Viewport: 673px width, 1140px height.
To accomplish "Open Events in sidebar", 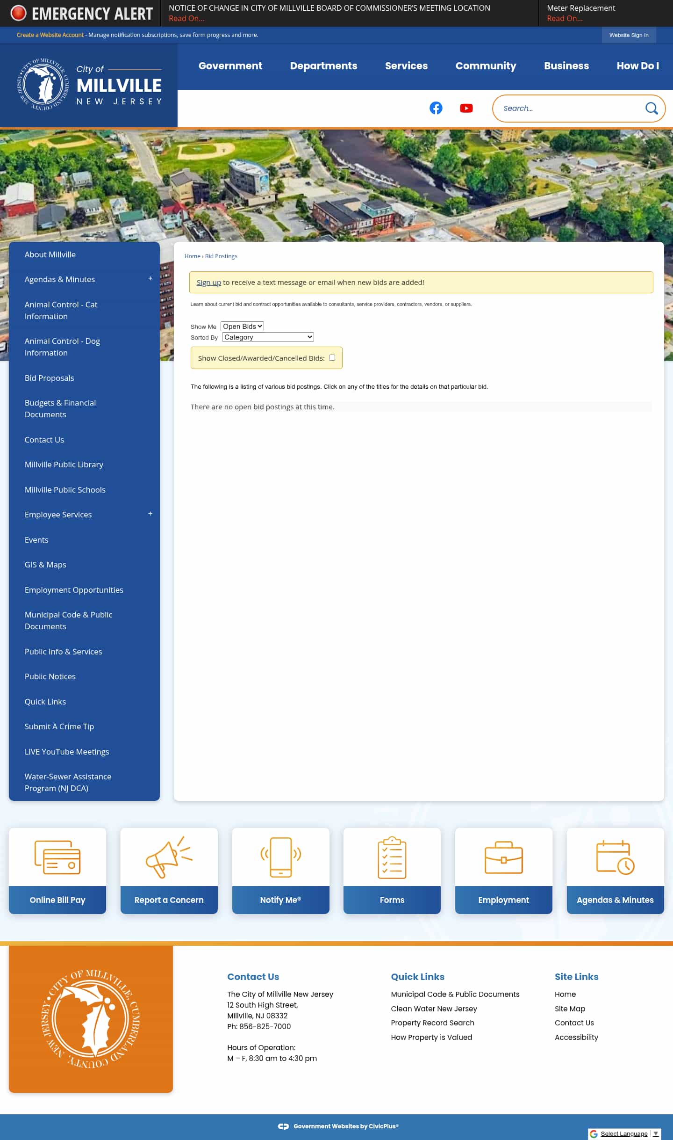I will point(36,540).
